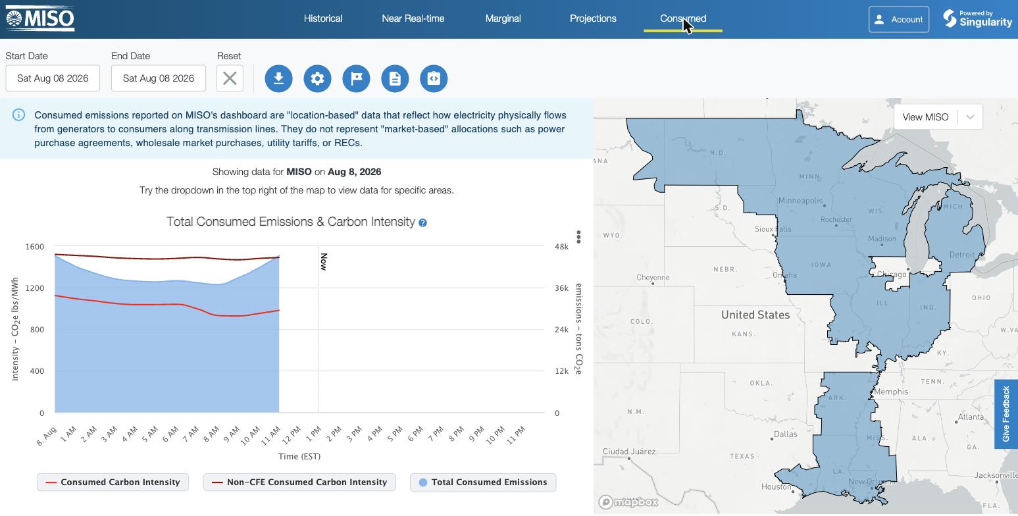The height and width of the screenshot is (516, 1018).
Task: Click the embed code clipboard icon
Action: click(434, 78)
